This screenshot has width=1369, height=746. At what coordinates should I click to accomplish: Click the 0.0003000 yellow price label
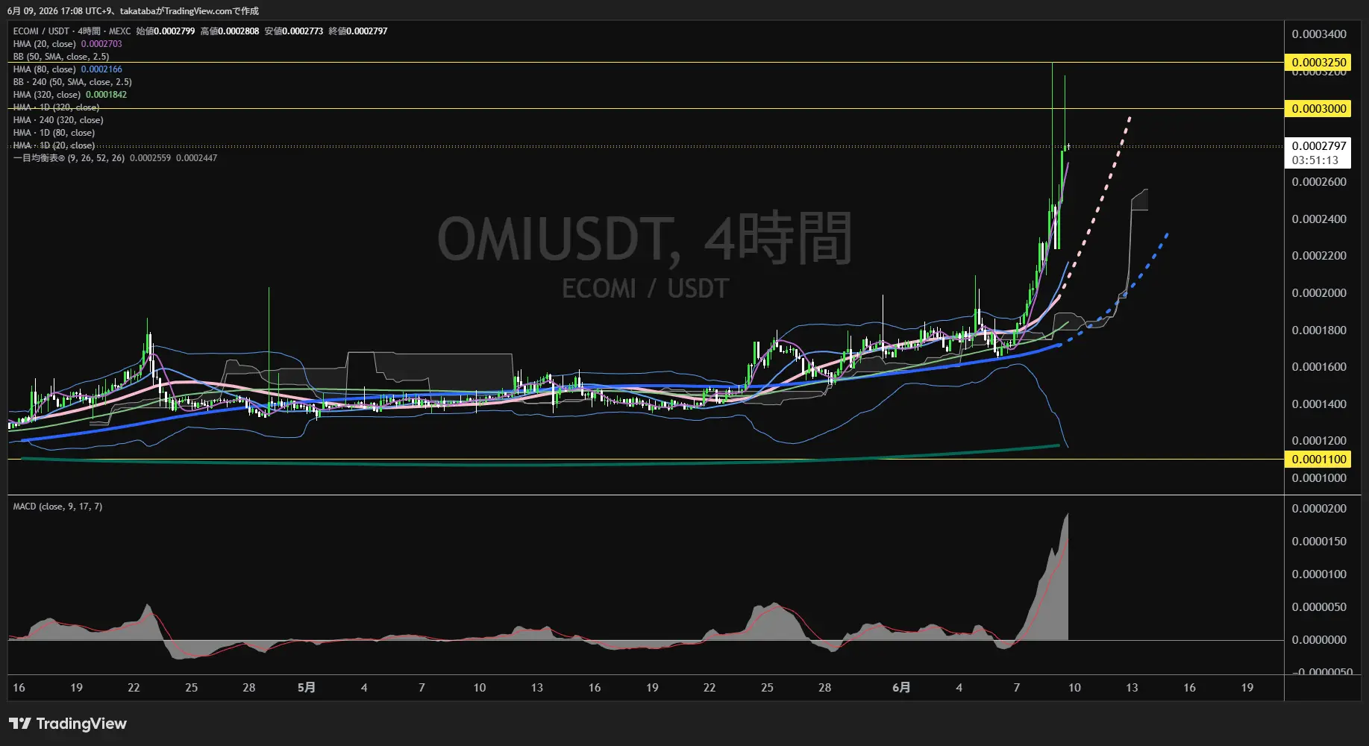[x=1318, y=109]
